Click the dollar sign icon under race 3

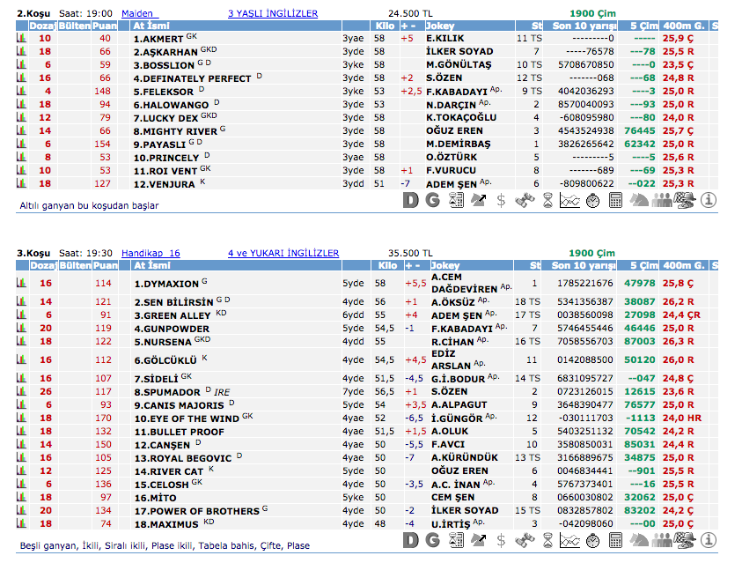click(x=502, y=539)
